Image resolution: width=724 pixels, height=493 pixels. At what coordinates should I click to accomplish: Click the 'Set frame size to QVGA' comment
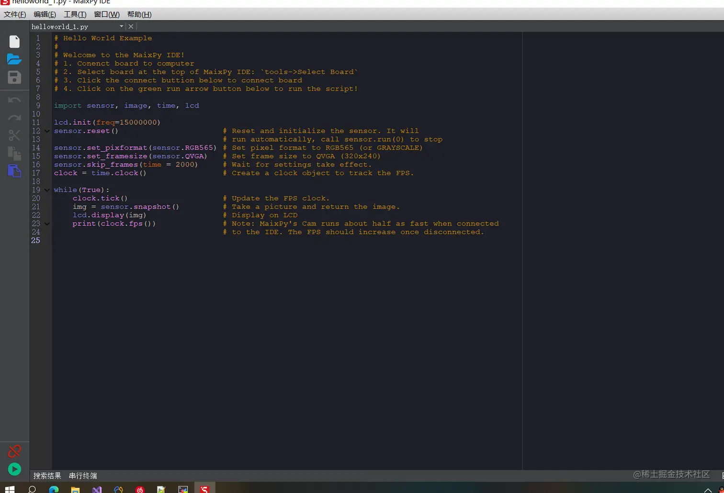click(302, 157)
